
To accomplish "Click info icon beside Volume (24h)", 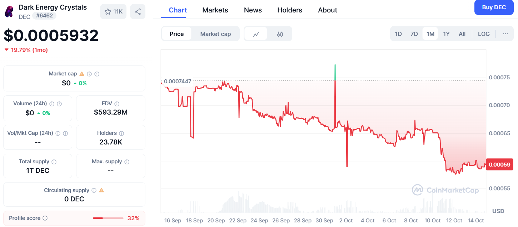I will pyautogui.click(x=52, y=104).
